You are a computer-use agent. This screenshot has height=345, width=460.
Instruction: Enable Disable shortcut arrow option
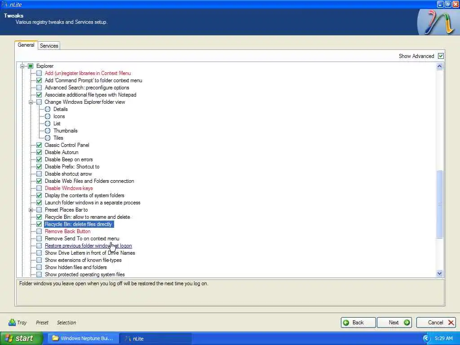(x=39, y=174)
